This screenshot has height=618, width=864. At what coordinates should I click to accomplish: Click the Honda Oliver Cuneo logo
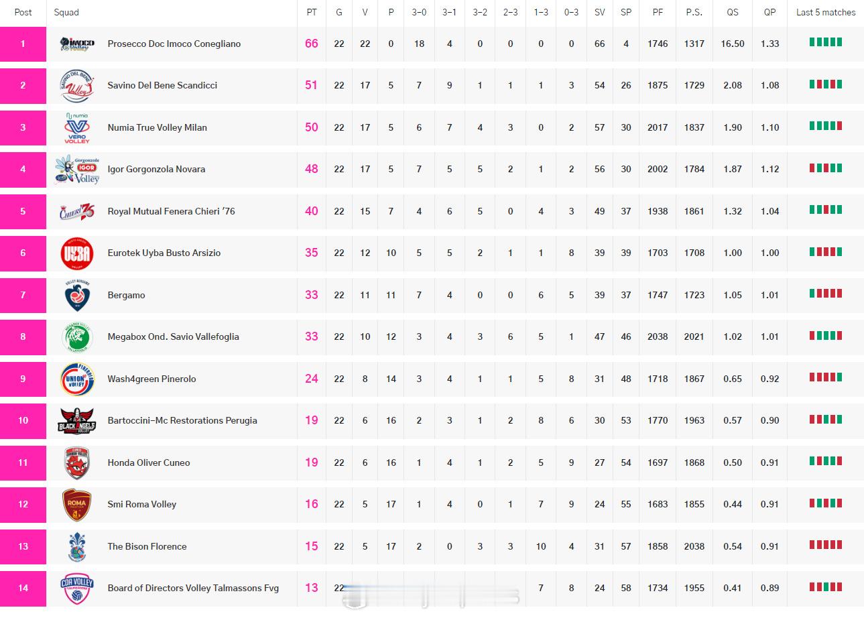tap(77, 463)
